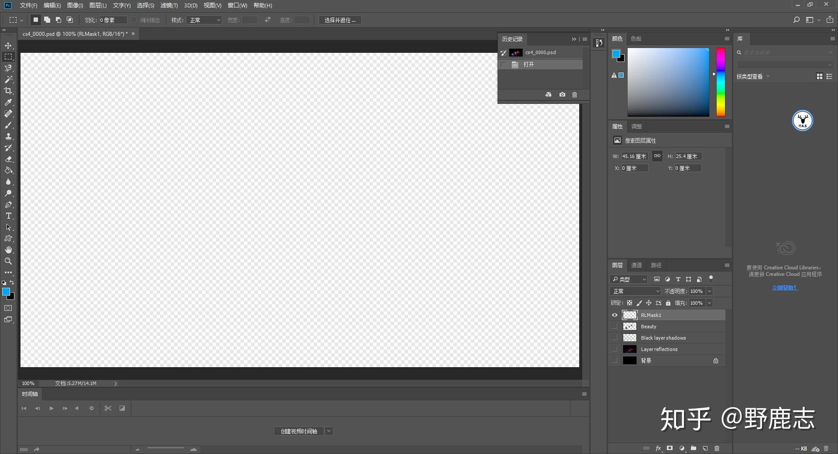Select the Move tool
The height and width of the screenshot is (454, 838).
coord(8,45)
